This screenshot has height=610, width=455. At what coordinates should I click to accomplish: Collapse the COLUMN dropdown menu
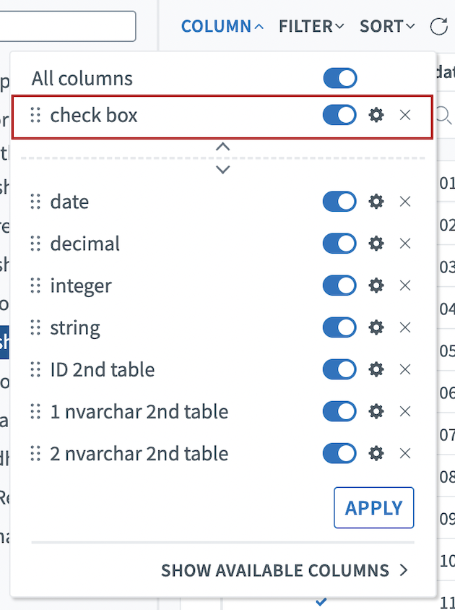[222, 27]
